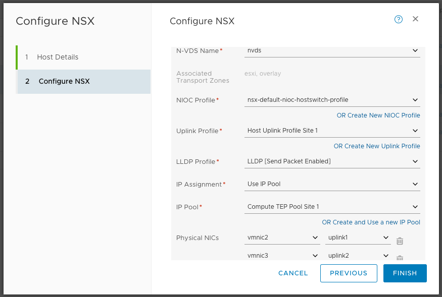Open the Uplink Profile dropdown
This screenshot has width=442, height=297.
click(x=332, y=131)
